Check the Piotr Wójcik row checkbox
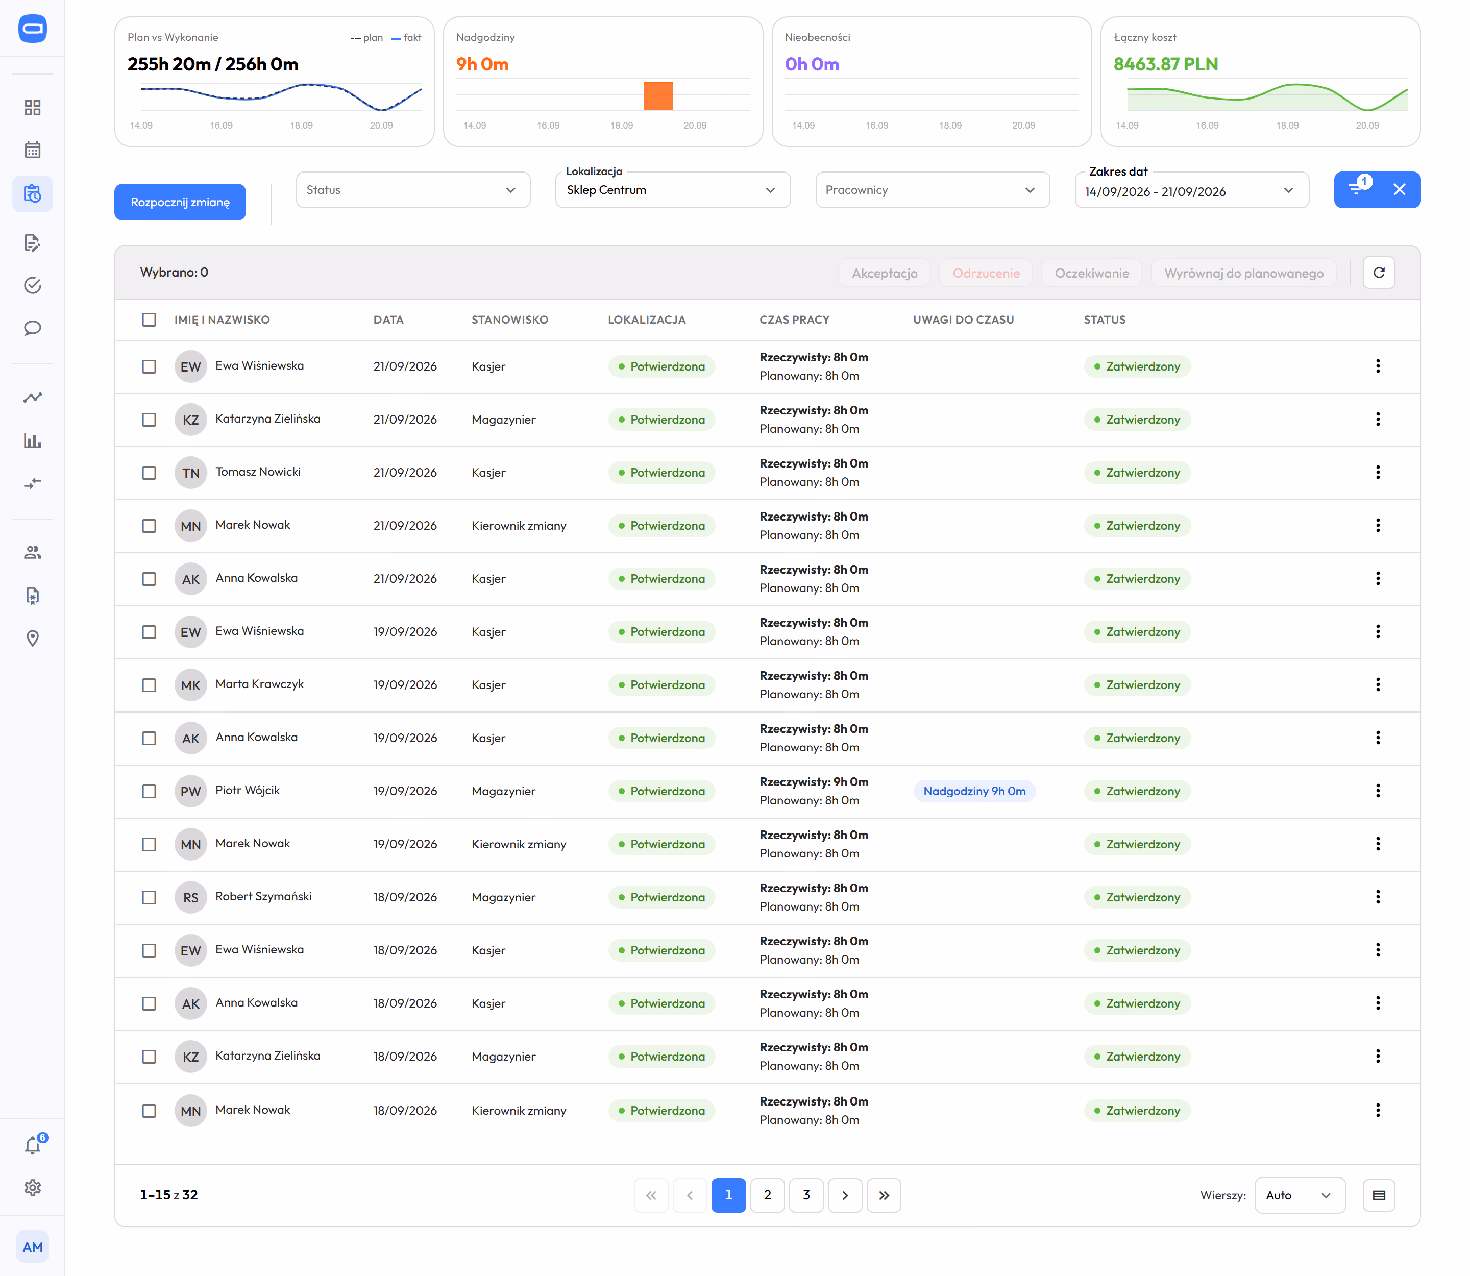The width and height of the screenshot is (1470, 1276). (149, 792)
